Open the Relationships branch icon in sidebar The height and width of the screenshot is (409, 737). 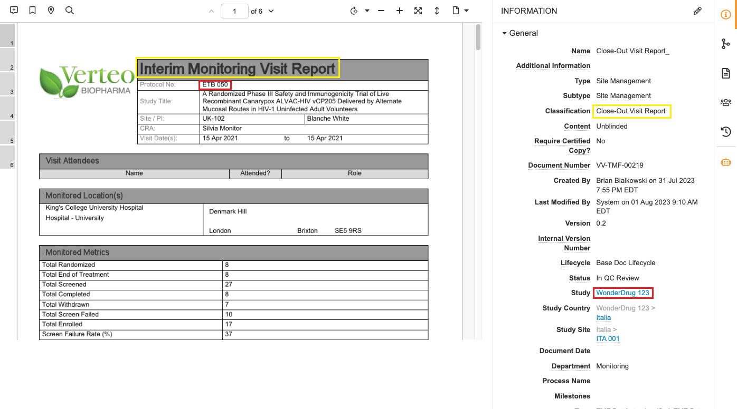tap(726, 44)
